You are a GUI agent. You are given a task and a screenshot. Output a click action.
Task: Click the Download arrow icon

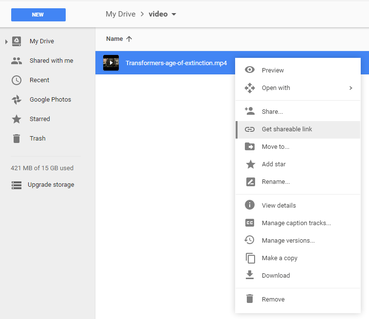pyautogui.click(x=250, y=275)
